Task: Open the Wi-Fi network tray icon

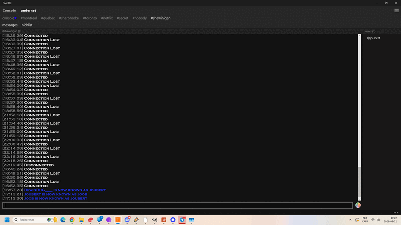Action: click(373, 220)
